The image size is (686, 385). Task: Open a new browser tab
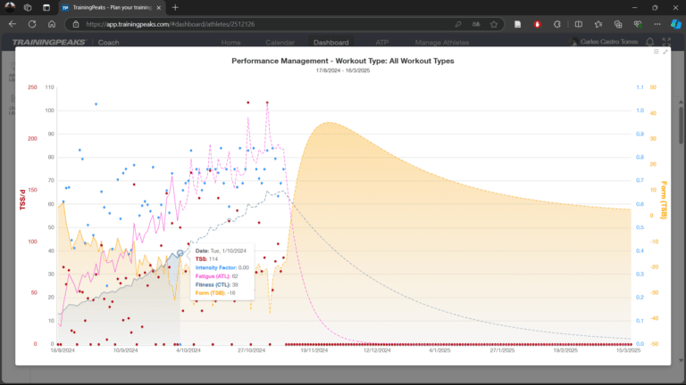click(175, 7)
